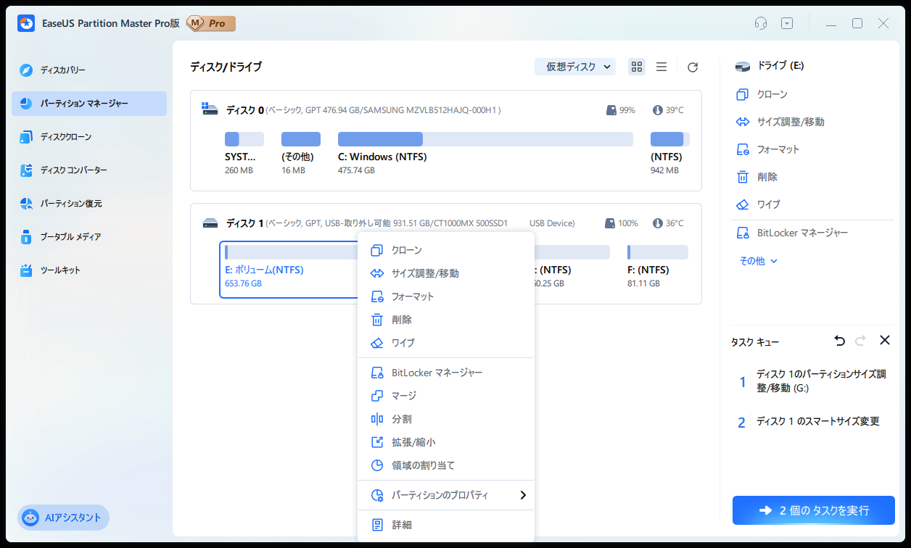Open ツールキット in the sidebar
This screenshot has height=548, width=911.
[x=89, y=270]
